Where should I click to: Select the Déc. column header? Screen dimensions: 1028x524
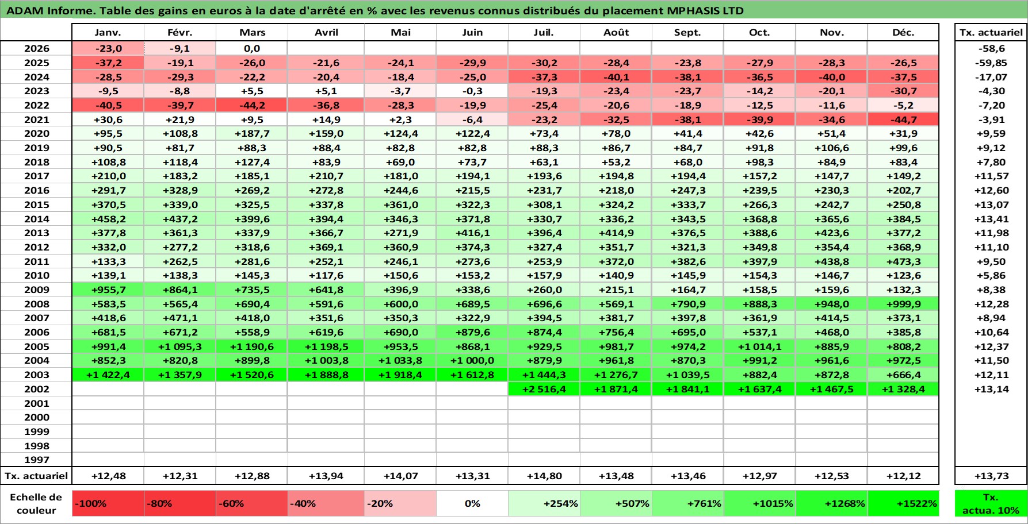[x=903, y=32]
